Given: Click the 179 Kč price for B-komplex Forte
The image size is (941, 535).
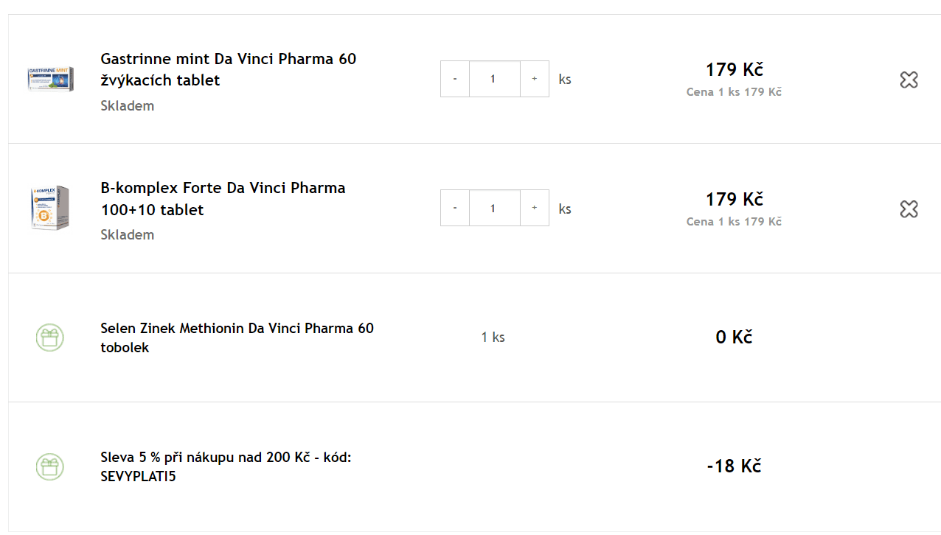Looking at the screenshot, I should click(734, 199).
